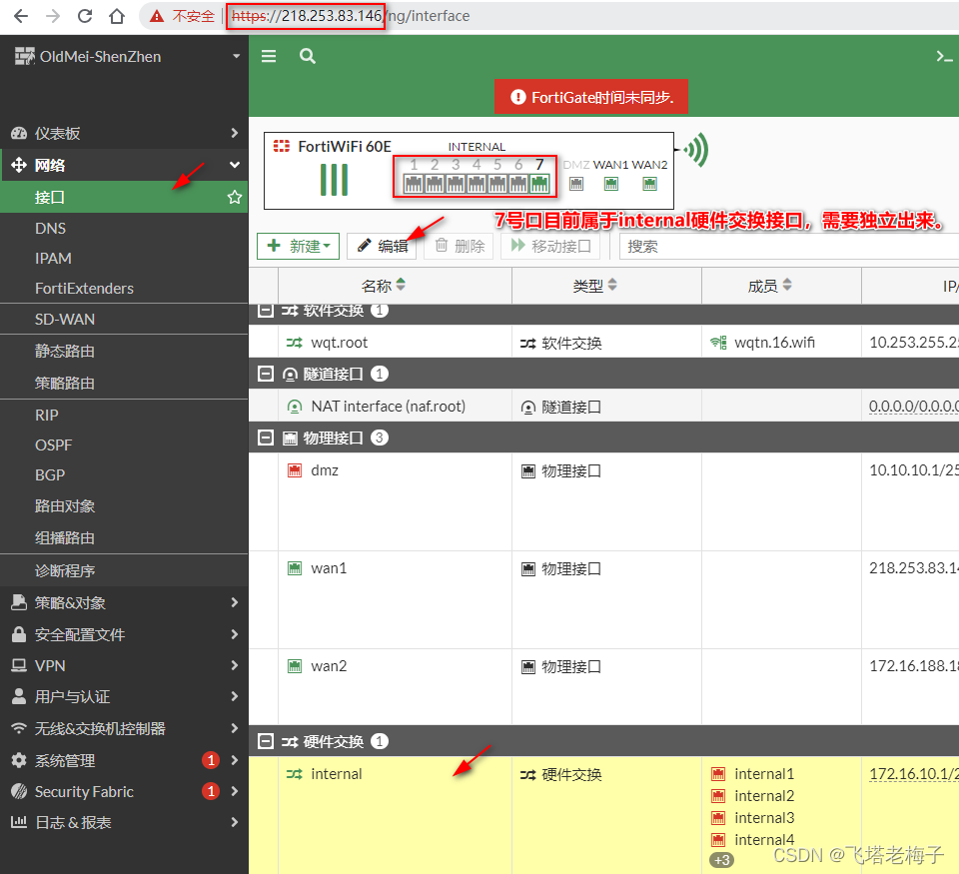Collapse the 硬件交换 group
The height and width of the screenshot is (874, 959).
[266, 741]
